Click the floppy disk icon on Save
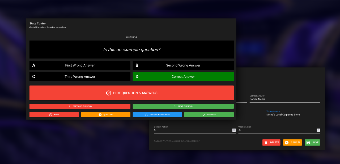Screen dimensions: 340x164 pyautogui.click(x=308, y=143)
